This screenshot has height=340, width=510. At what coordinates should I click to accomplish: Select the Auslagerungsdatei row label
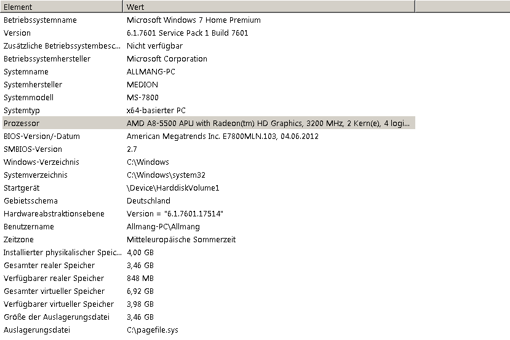point(37,330)
